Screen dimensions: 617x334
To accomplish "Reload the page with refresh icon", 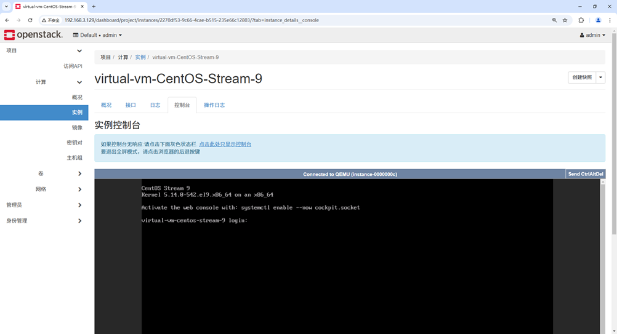I will click(x=30, y=20).
